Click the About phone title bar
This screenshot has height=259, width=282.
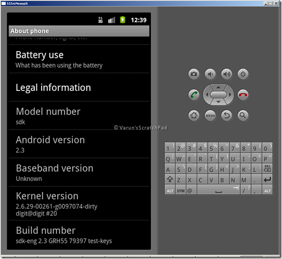[79, 31]
